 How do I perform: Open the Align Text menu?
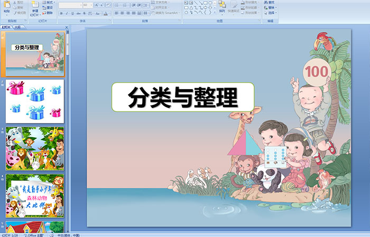pos(160,7)
